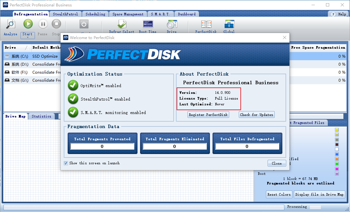Select the F: drive disk icon
Viewport: 350px width, 212px height.
click(7, 72)
